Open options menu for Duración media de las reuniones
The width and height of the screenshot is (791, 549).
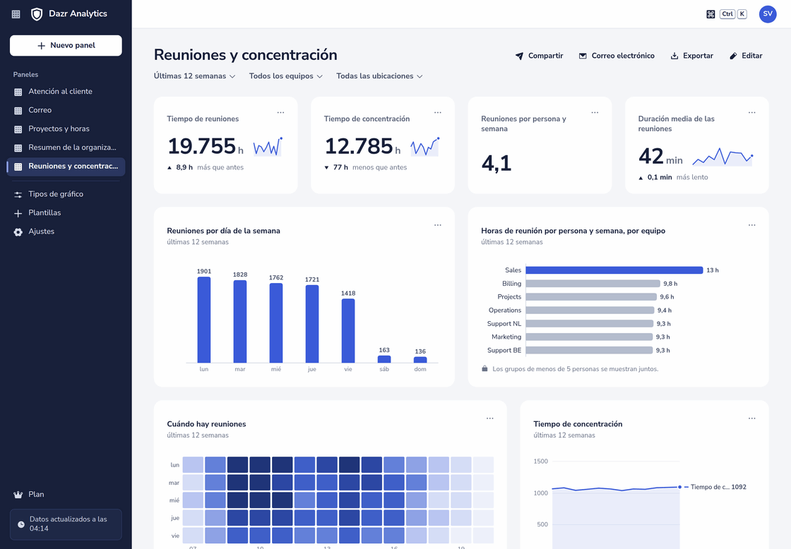coord(752,112)
